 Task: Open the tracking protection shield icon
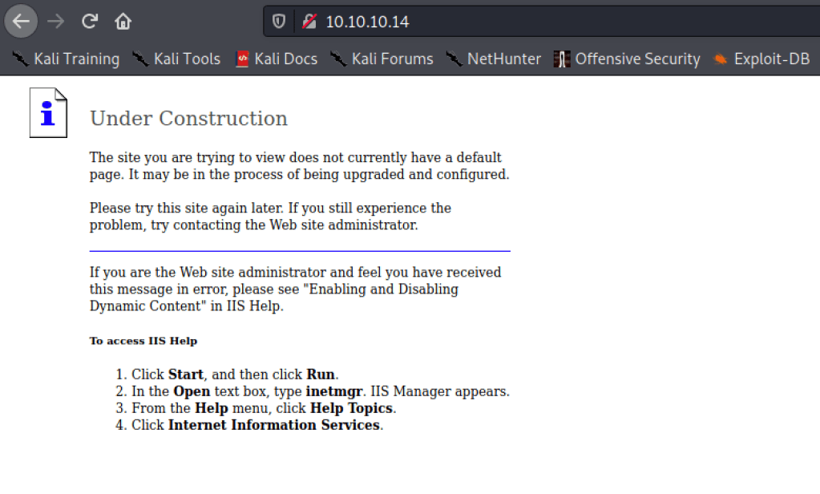(x=279, y=22)
